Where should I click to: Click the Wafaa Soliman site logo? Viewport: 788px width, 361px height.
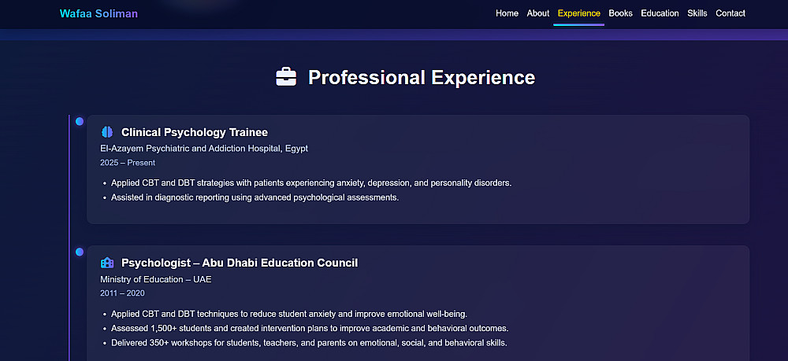(x=98, y=13)
